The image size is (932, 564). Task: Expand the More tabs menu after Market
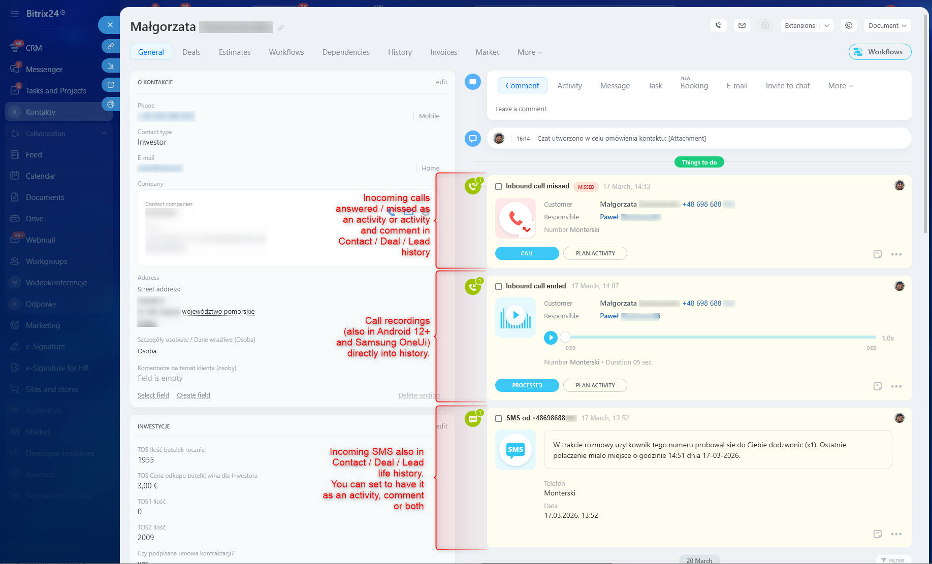click(x=529, y=52)
